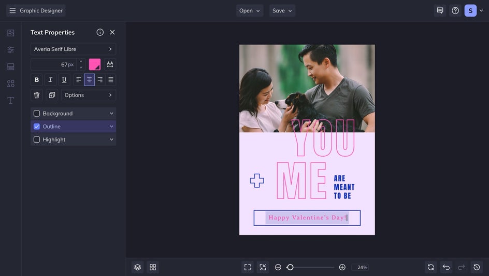Click the collapse fill screen icon
This screenshot has height=276, width=489.
pyautogui.click(x=263, y=267)
